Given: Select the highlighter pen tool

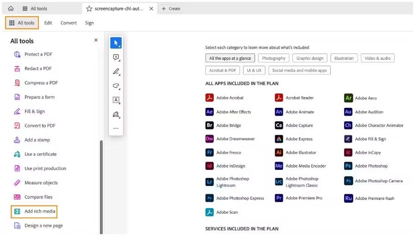Looking at the screenshot, I should 116,72.
